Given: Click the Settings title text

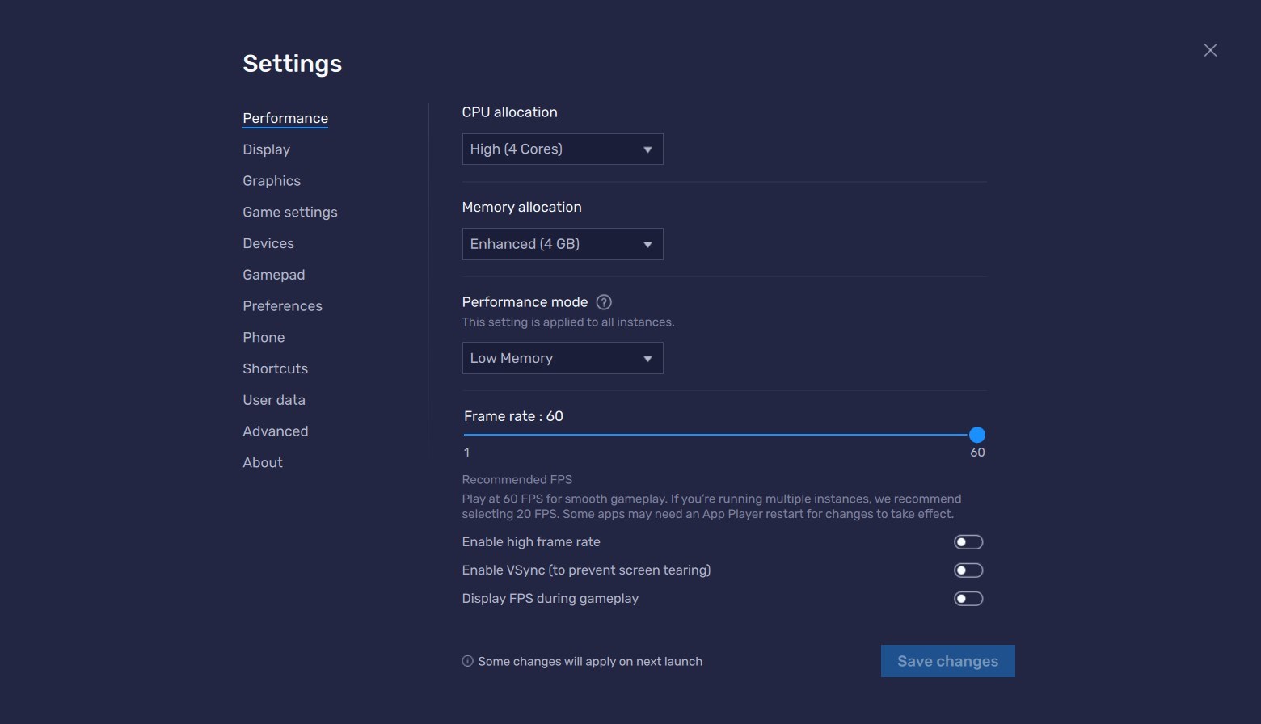Looking at the screenshot, I should (292, 64).
